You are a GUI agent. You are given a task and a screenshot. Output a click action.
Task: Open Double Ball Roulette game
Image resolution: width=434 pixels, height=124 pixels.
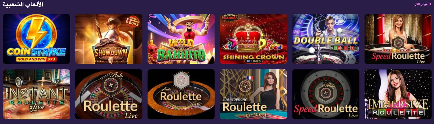[x=326, y=39]
